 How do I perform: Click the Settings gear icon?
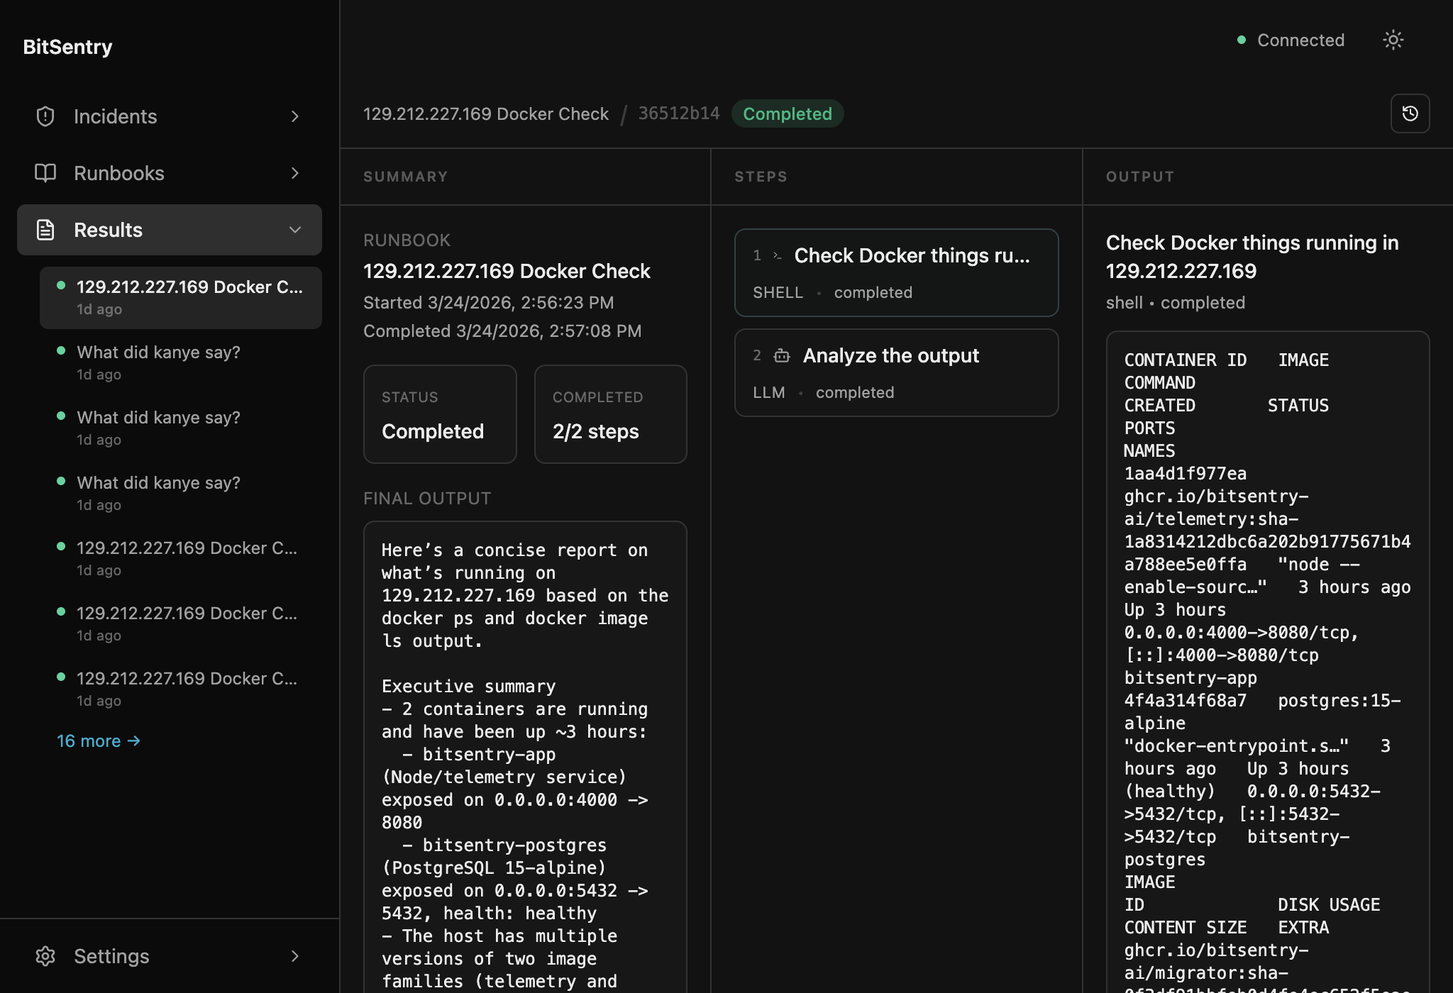[45, 956]
